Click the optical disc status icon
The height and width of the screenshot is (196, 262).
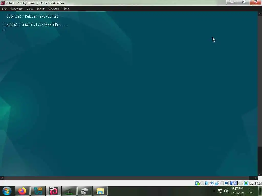pyautogui.click(x=202, y=183)
